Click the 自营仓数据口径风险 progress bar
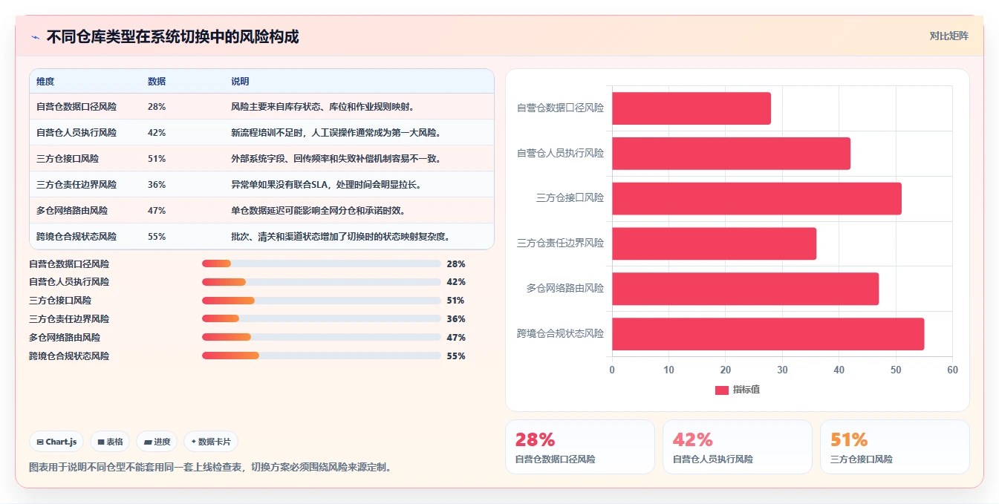 pyautogui.click(x=322, y=264)
